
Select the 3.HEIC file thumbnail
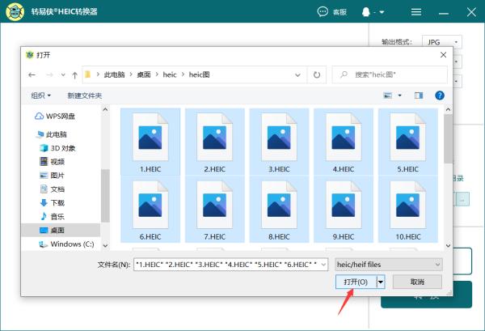tap(279, 141)
